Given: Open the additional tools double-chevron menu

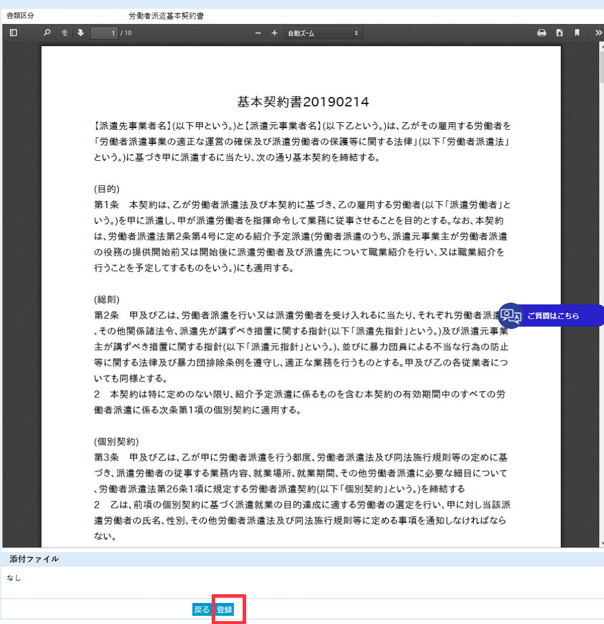Looking at the screenshot, I should (x=598, y=33).
